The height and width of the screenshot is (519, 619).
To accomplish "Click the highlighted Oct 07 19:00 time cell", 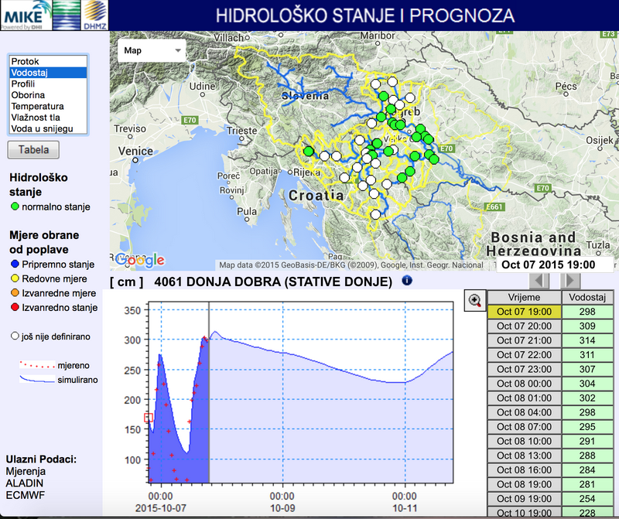I will pos(523,312).
